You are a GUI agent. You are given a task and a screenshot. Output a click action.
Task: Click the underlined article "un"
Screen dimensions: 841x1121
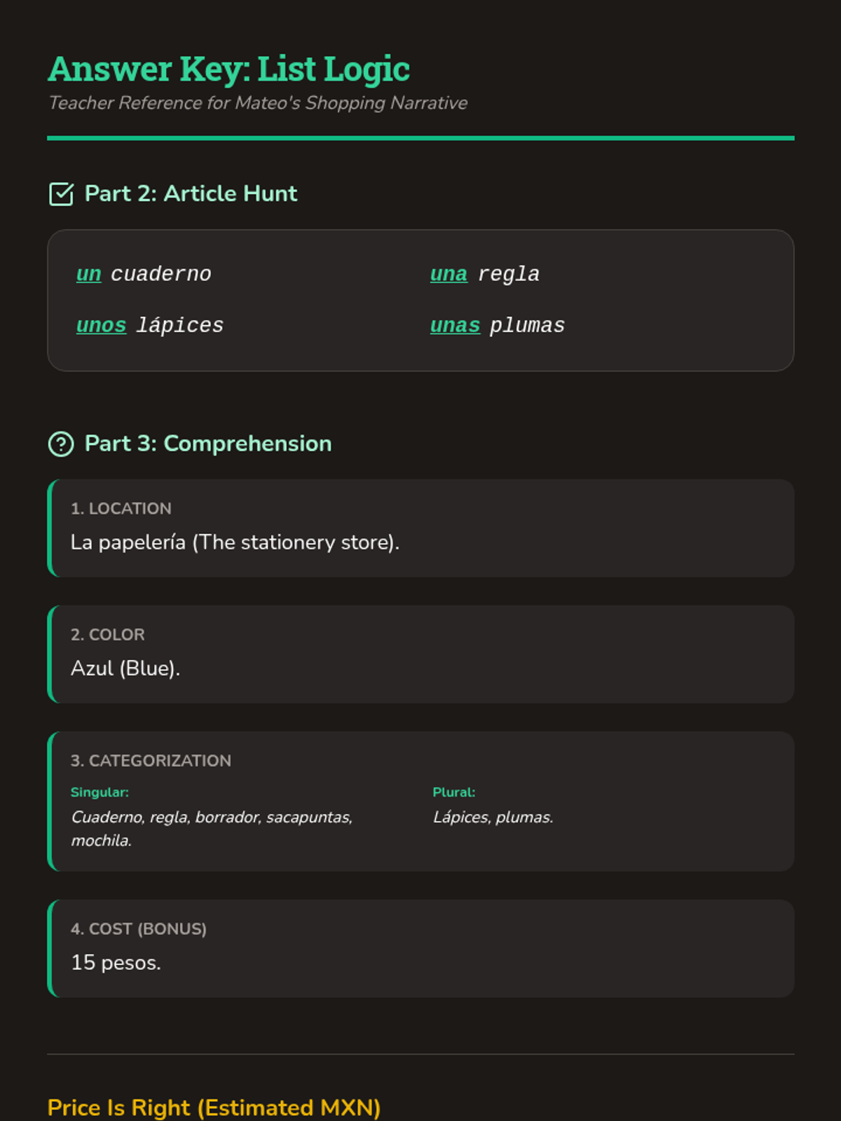click(x=89, y=274)
